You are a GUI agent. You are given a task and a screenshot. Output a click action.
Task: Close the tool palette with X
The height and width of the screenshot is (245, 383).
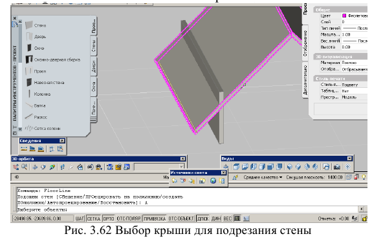click(15, 18)
